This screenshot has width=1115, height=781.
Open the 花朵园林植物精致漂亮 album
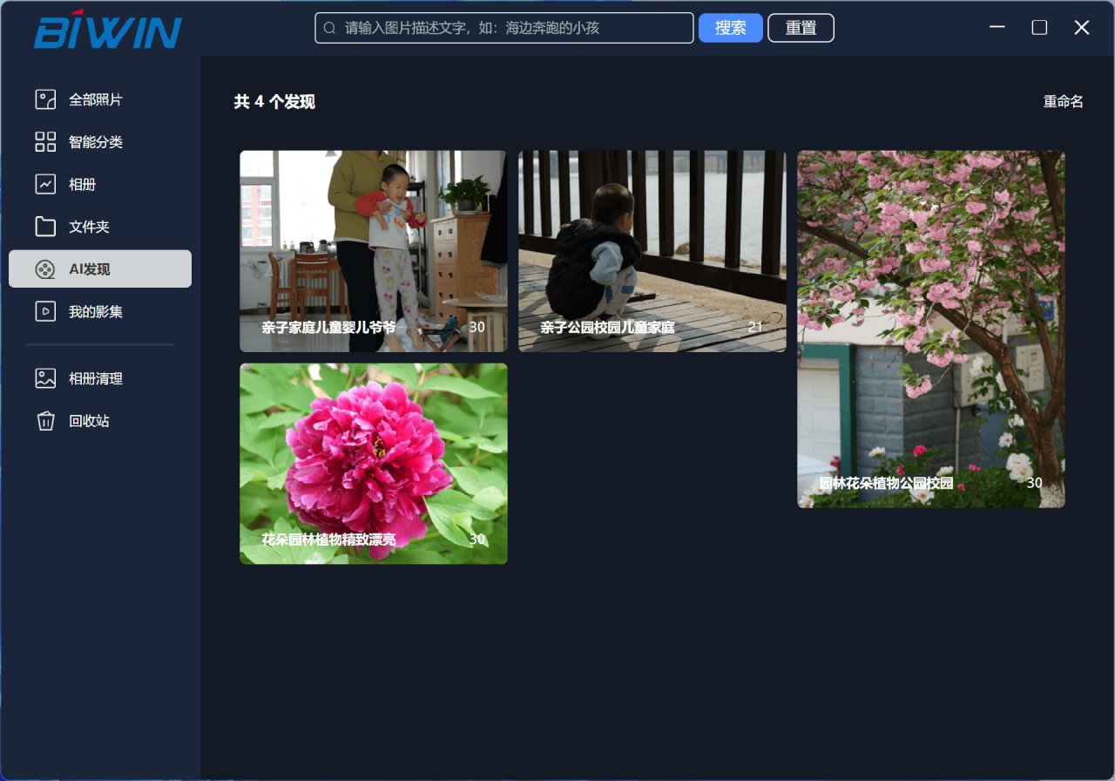[373, 463]
